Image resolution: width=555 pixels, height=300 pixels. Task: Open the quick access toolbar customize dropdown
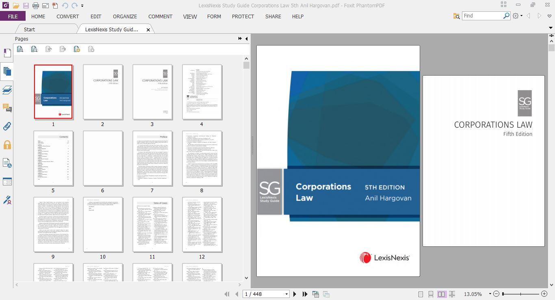tap(82, 6)
